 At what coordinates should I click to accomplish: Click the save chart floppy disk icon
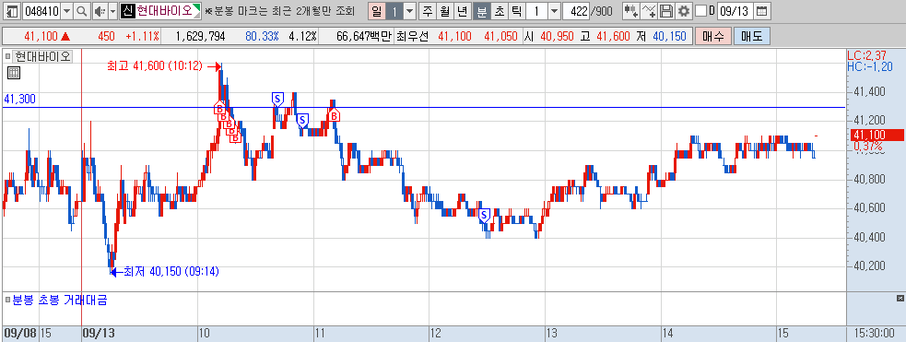click(666, 11)
